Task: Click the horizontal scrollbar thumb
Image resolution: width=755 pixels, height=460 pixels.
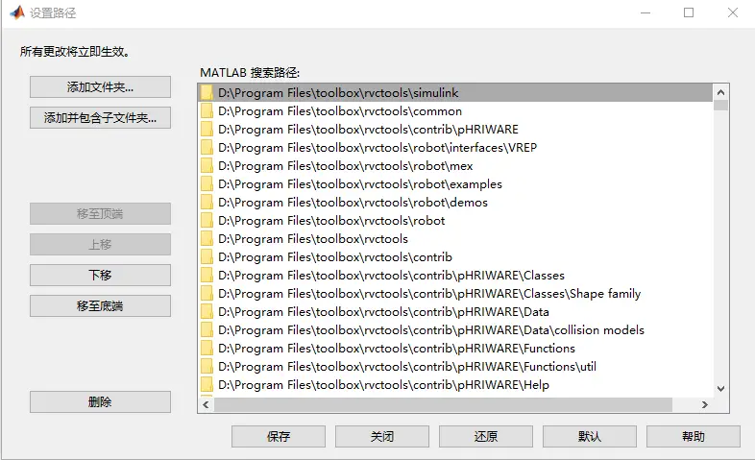Action: (443, 404)
